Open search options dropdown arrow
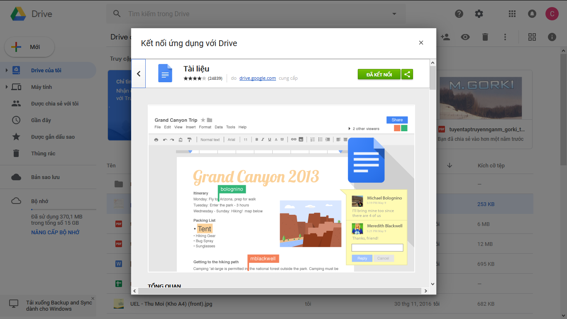 [x=394, y=14]
